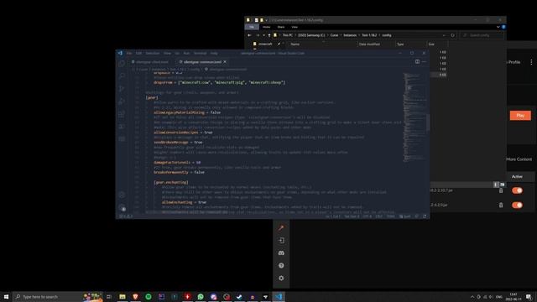Delete the first mod using the trash icon
This screenshot has height=302, width=537.
501,190
